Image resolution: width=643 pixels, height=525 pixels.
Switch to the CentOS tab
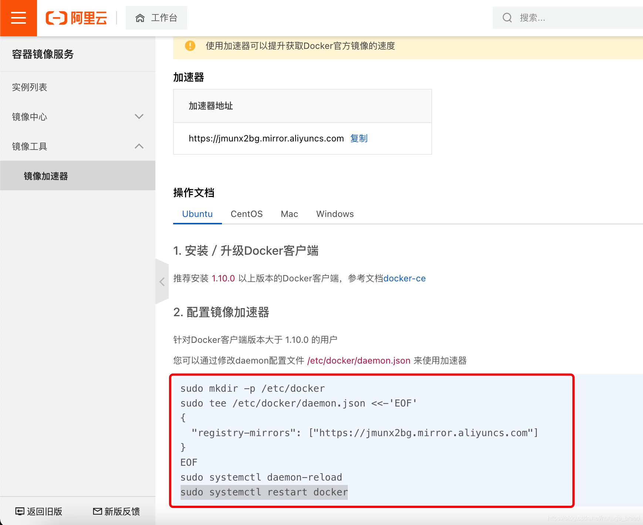coord(247,214)
